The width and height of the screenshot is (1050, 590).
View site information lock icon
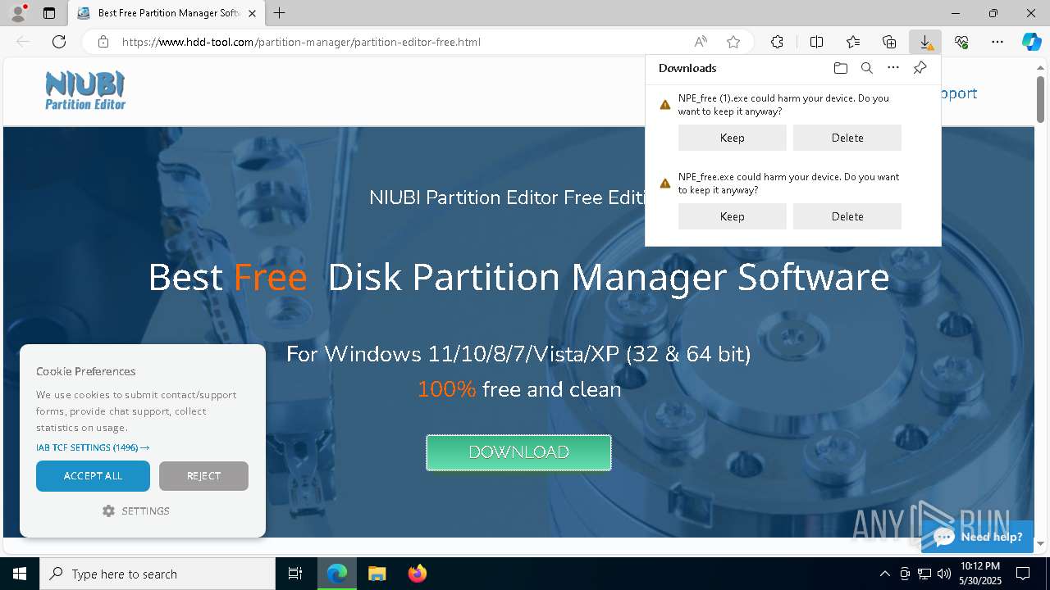tap(103, 42)
